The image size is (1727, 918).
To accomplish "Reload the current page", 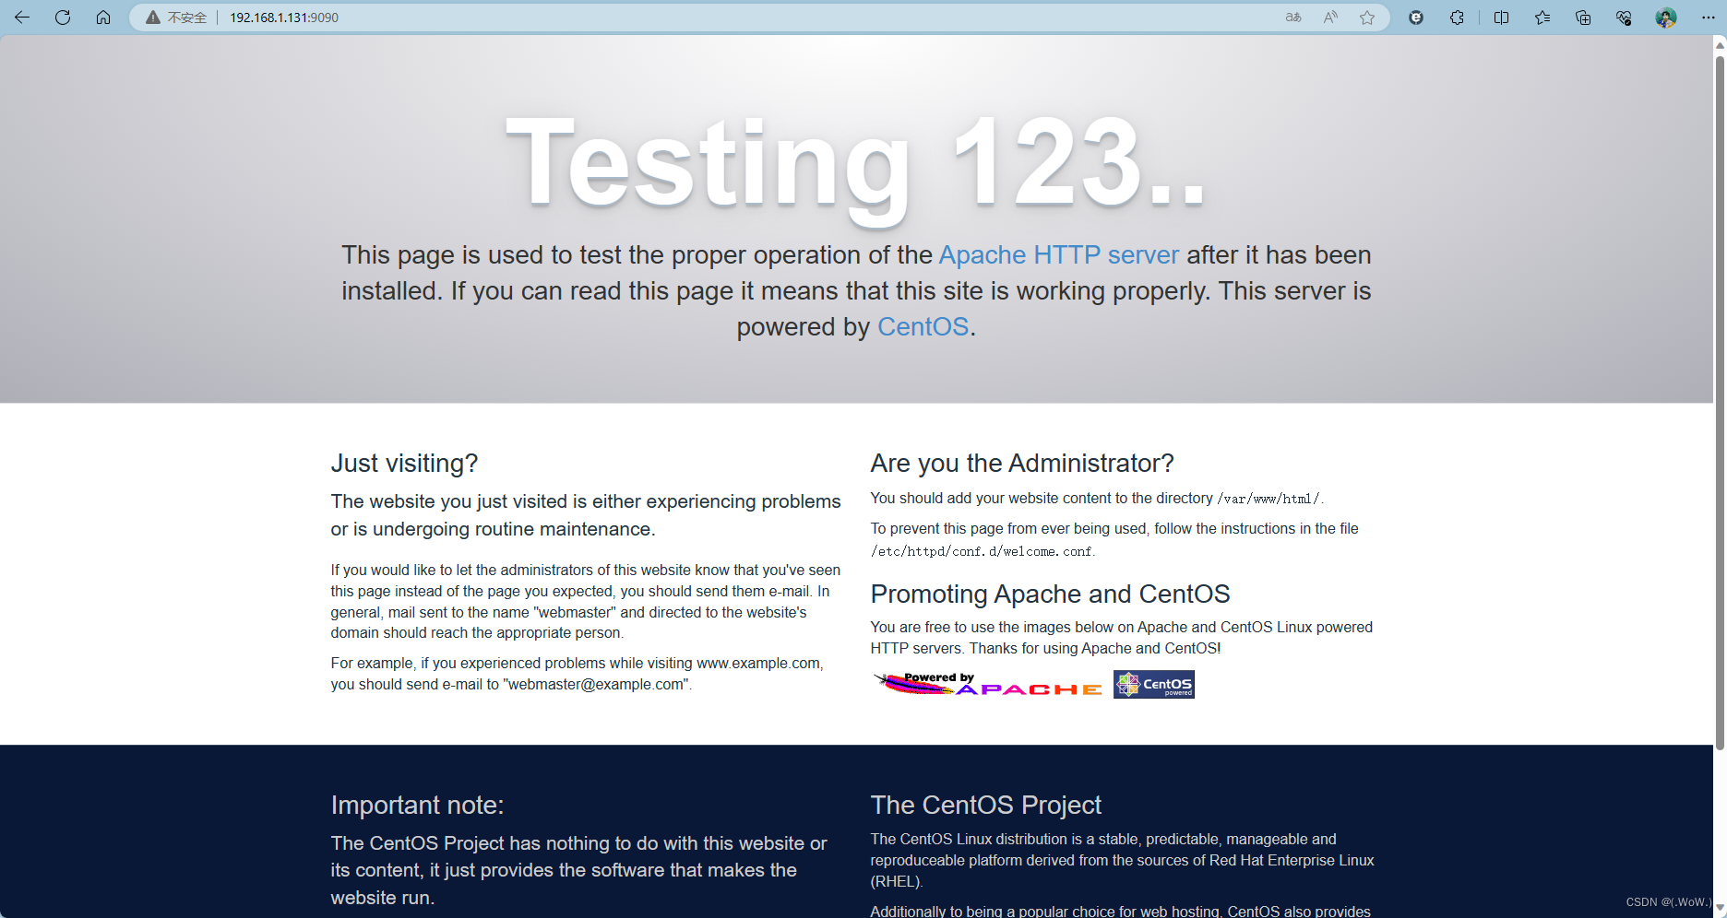I will 63,18.
